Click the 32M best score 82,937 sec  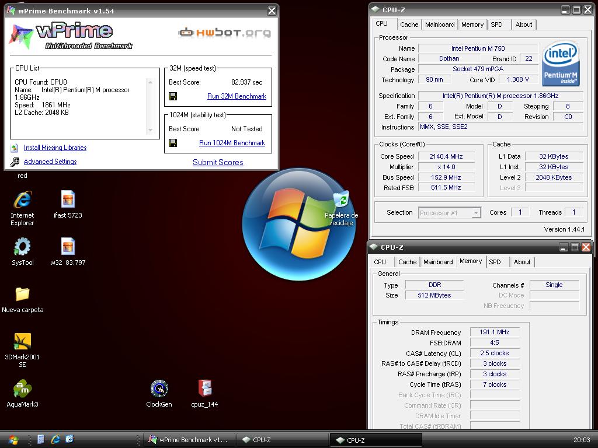coord(247,82)
